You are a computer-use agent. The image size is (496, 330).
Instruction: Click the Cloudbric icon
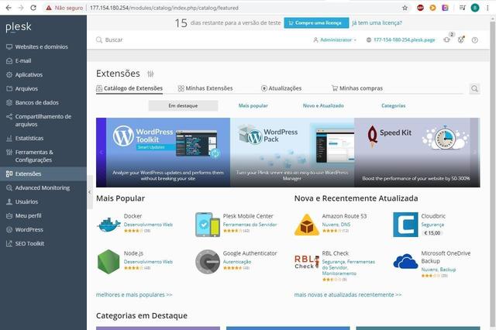pyautogui.click(x=405, y=225)
